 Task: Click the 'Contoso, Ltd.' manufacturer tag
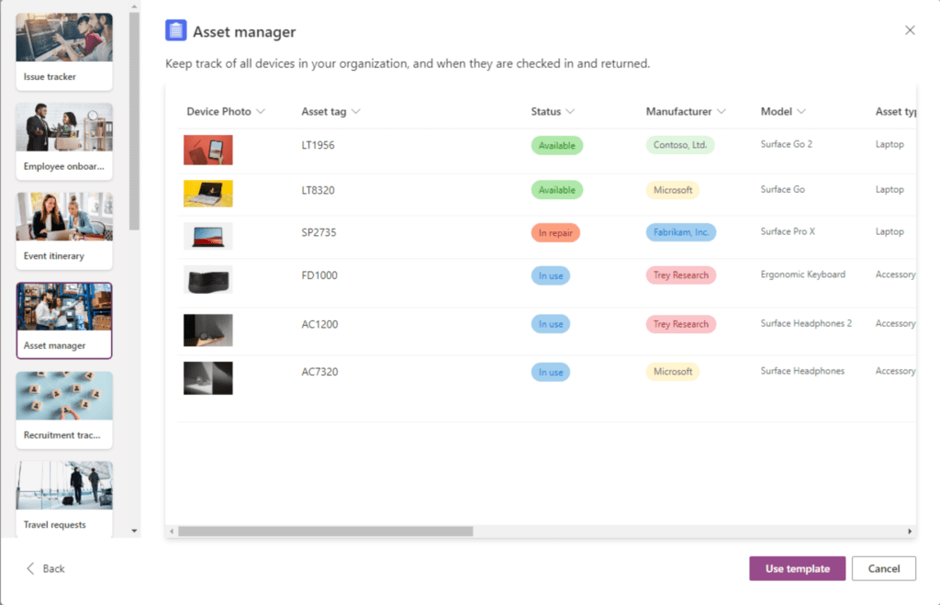(x=681, y=144)
